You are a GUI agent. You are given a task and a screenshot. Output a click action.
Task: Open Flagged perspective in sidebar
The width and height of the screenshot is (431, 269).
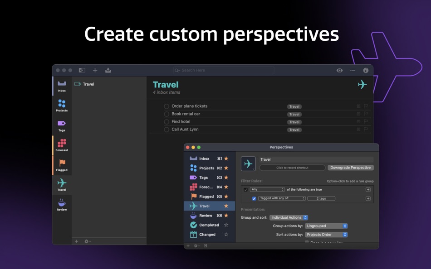(62, 165)
